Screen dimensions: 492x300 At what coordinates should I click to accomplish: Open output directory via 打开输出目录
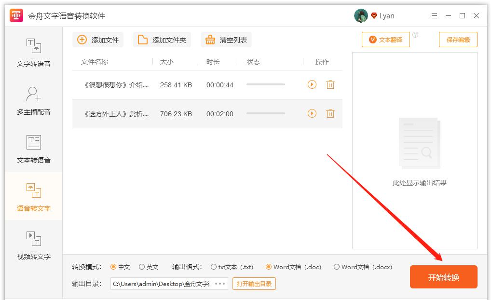click(254, 284)
